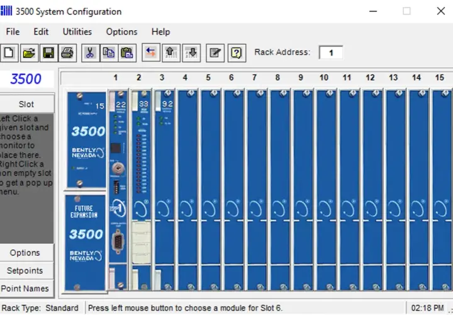
Task: Click the New configuration toolbar icon
Action: pos(9,53)
